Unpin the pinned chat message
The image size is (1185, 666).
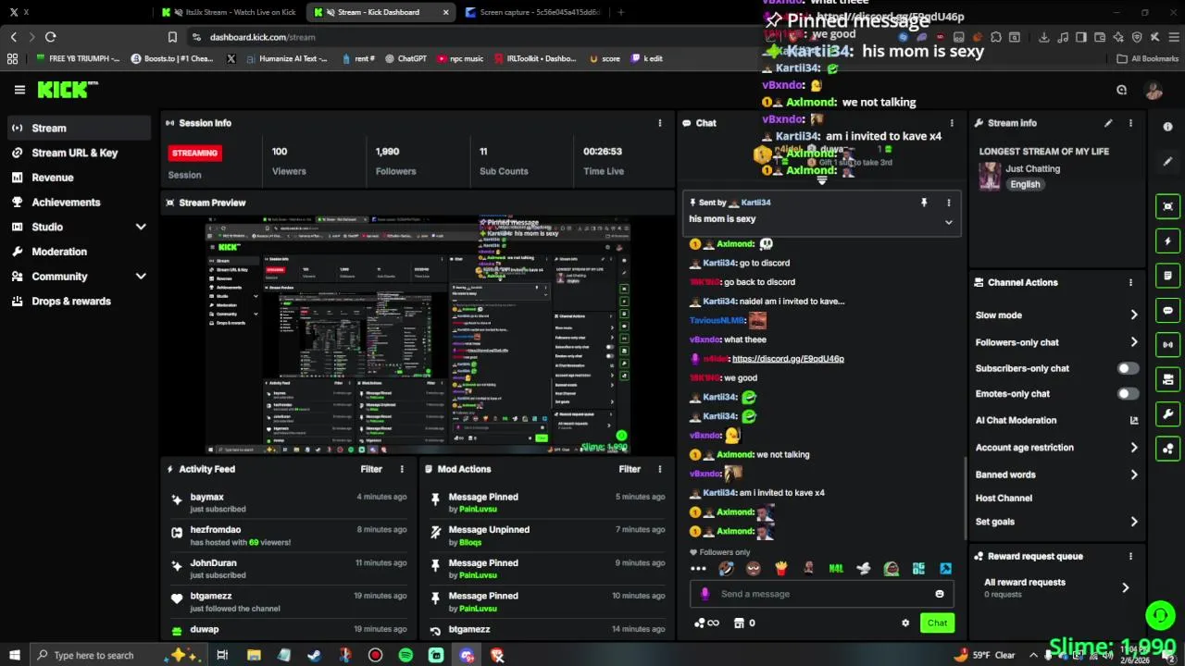tap(924, 202)
